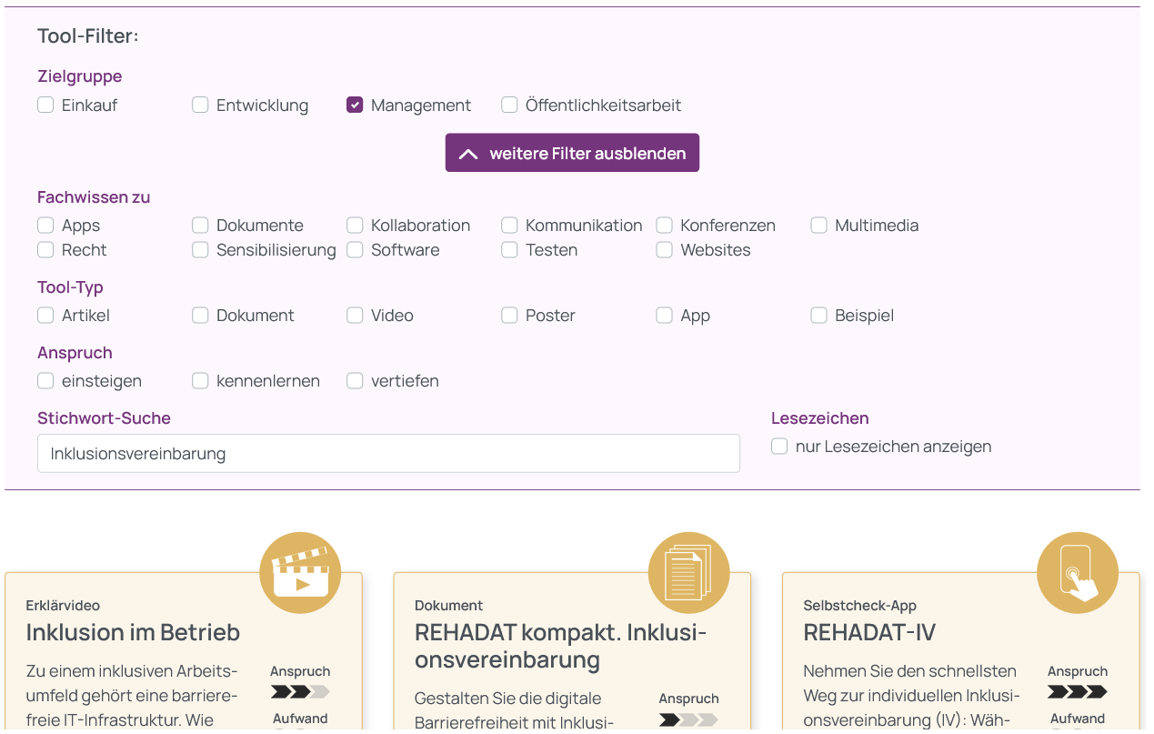Click the Fachwissen zu section label
This screenshot has width=1154, height=734.
[x=94, y=196]
